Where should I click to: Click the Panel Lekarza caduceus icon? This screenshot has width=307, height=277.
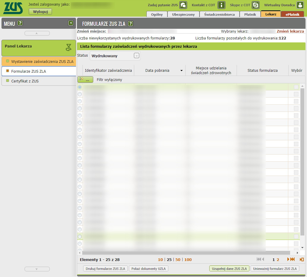(x=69, y=47)
